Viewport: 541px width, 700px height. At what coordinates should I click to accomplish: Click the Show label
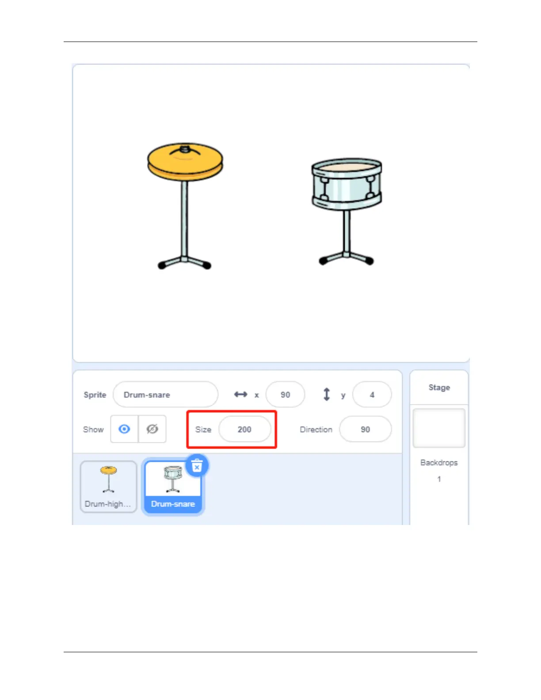[x=93, y=430]
